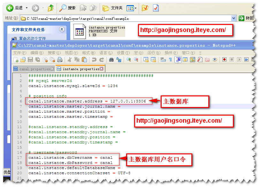The width and height of the screenshot is (261, 188).
Task: Open the 文件(F) menu in Notepad++
Action: click(x=19, y=53)
